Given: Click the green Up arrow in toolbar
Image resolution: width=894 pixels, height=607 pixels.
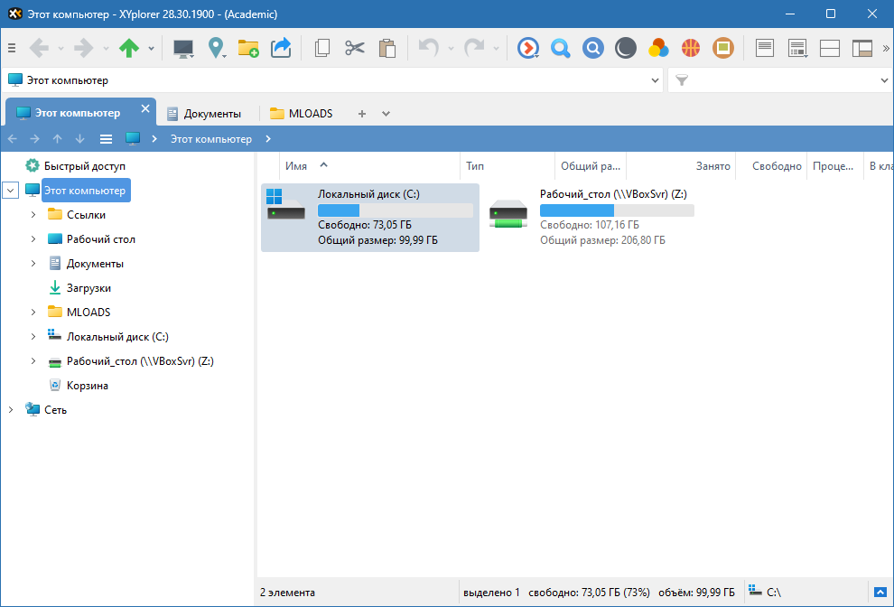Looking at the screenshot, I should coord(129,49).
